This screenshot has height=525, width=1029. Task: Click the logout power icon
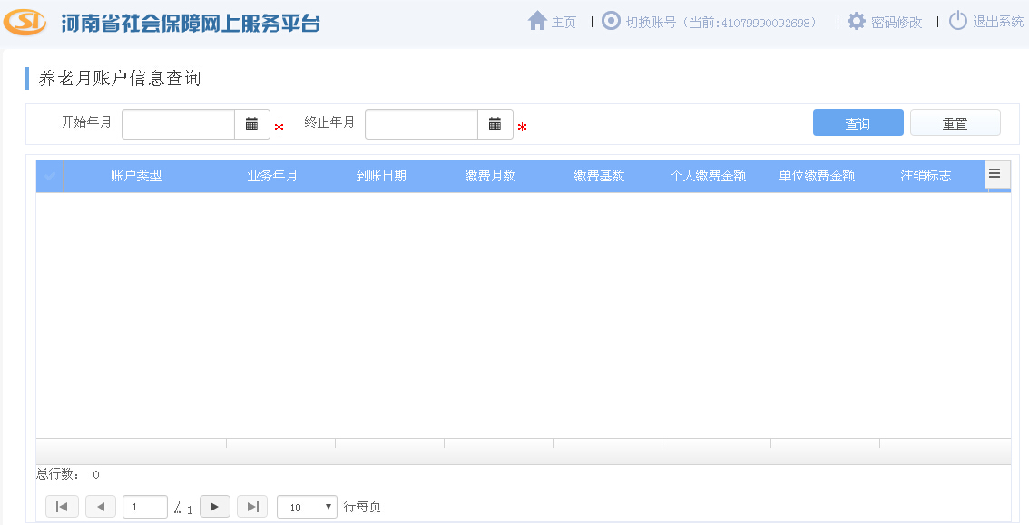click(x=958, y=21)
